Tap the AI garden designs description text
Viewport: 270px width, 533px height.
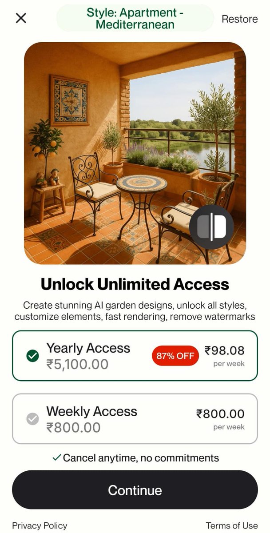tap(135, 311)
